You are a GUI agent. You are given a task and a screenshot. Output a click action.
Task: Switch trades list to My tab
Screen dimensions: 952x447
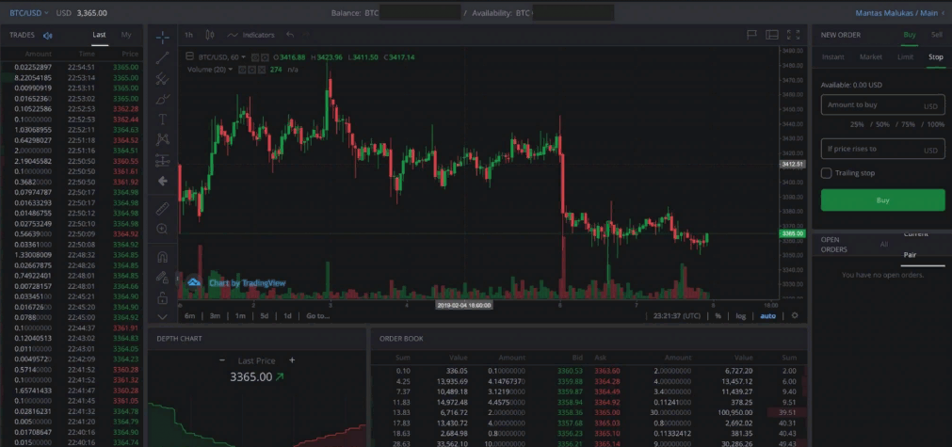(125, 35)
